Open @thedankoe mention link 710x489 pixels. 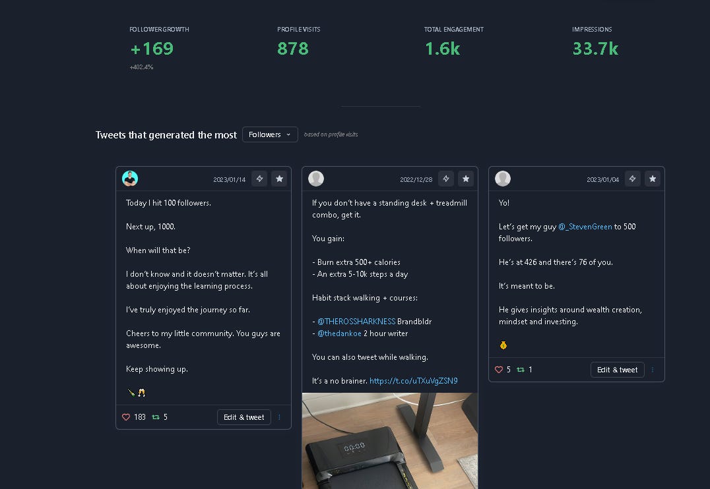tap(339, 333)
